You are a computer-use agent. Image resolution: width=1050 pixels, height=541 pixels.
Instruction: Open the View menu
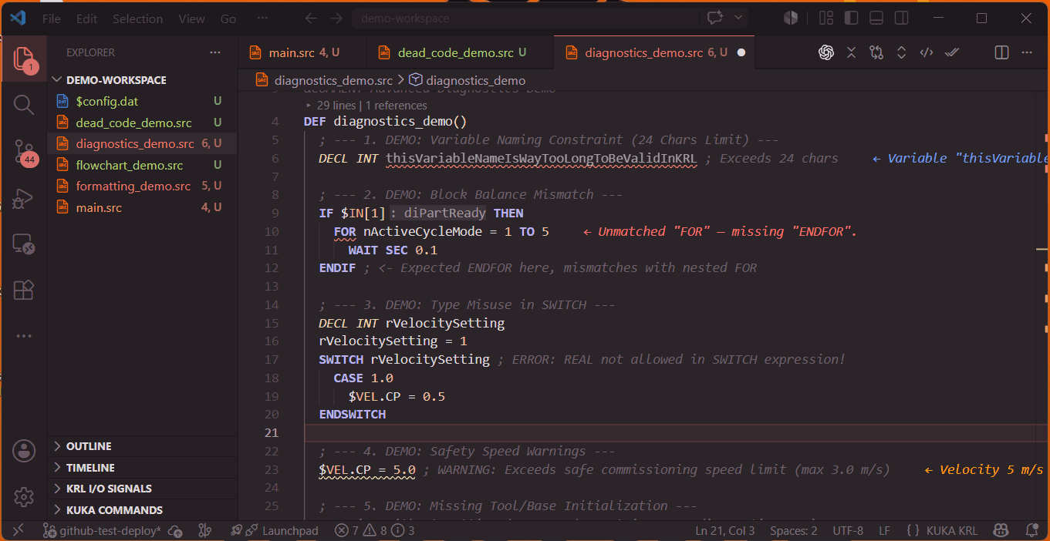pos(191,18)
